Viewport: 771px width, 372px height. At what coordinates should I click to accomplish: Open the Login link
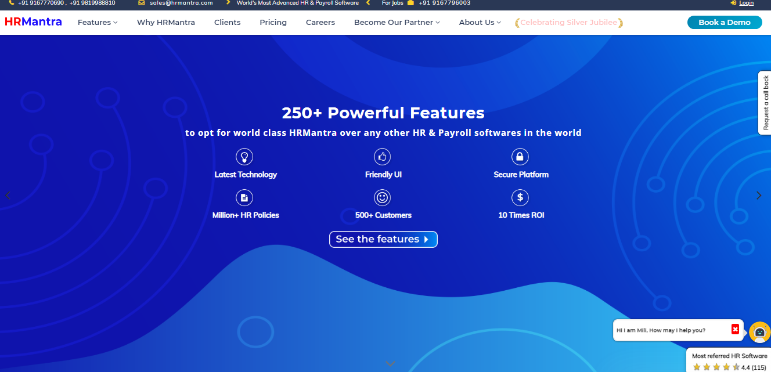(x=746, y=3)
